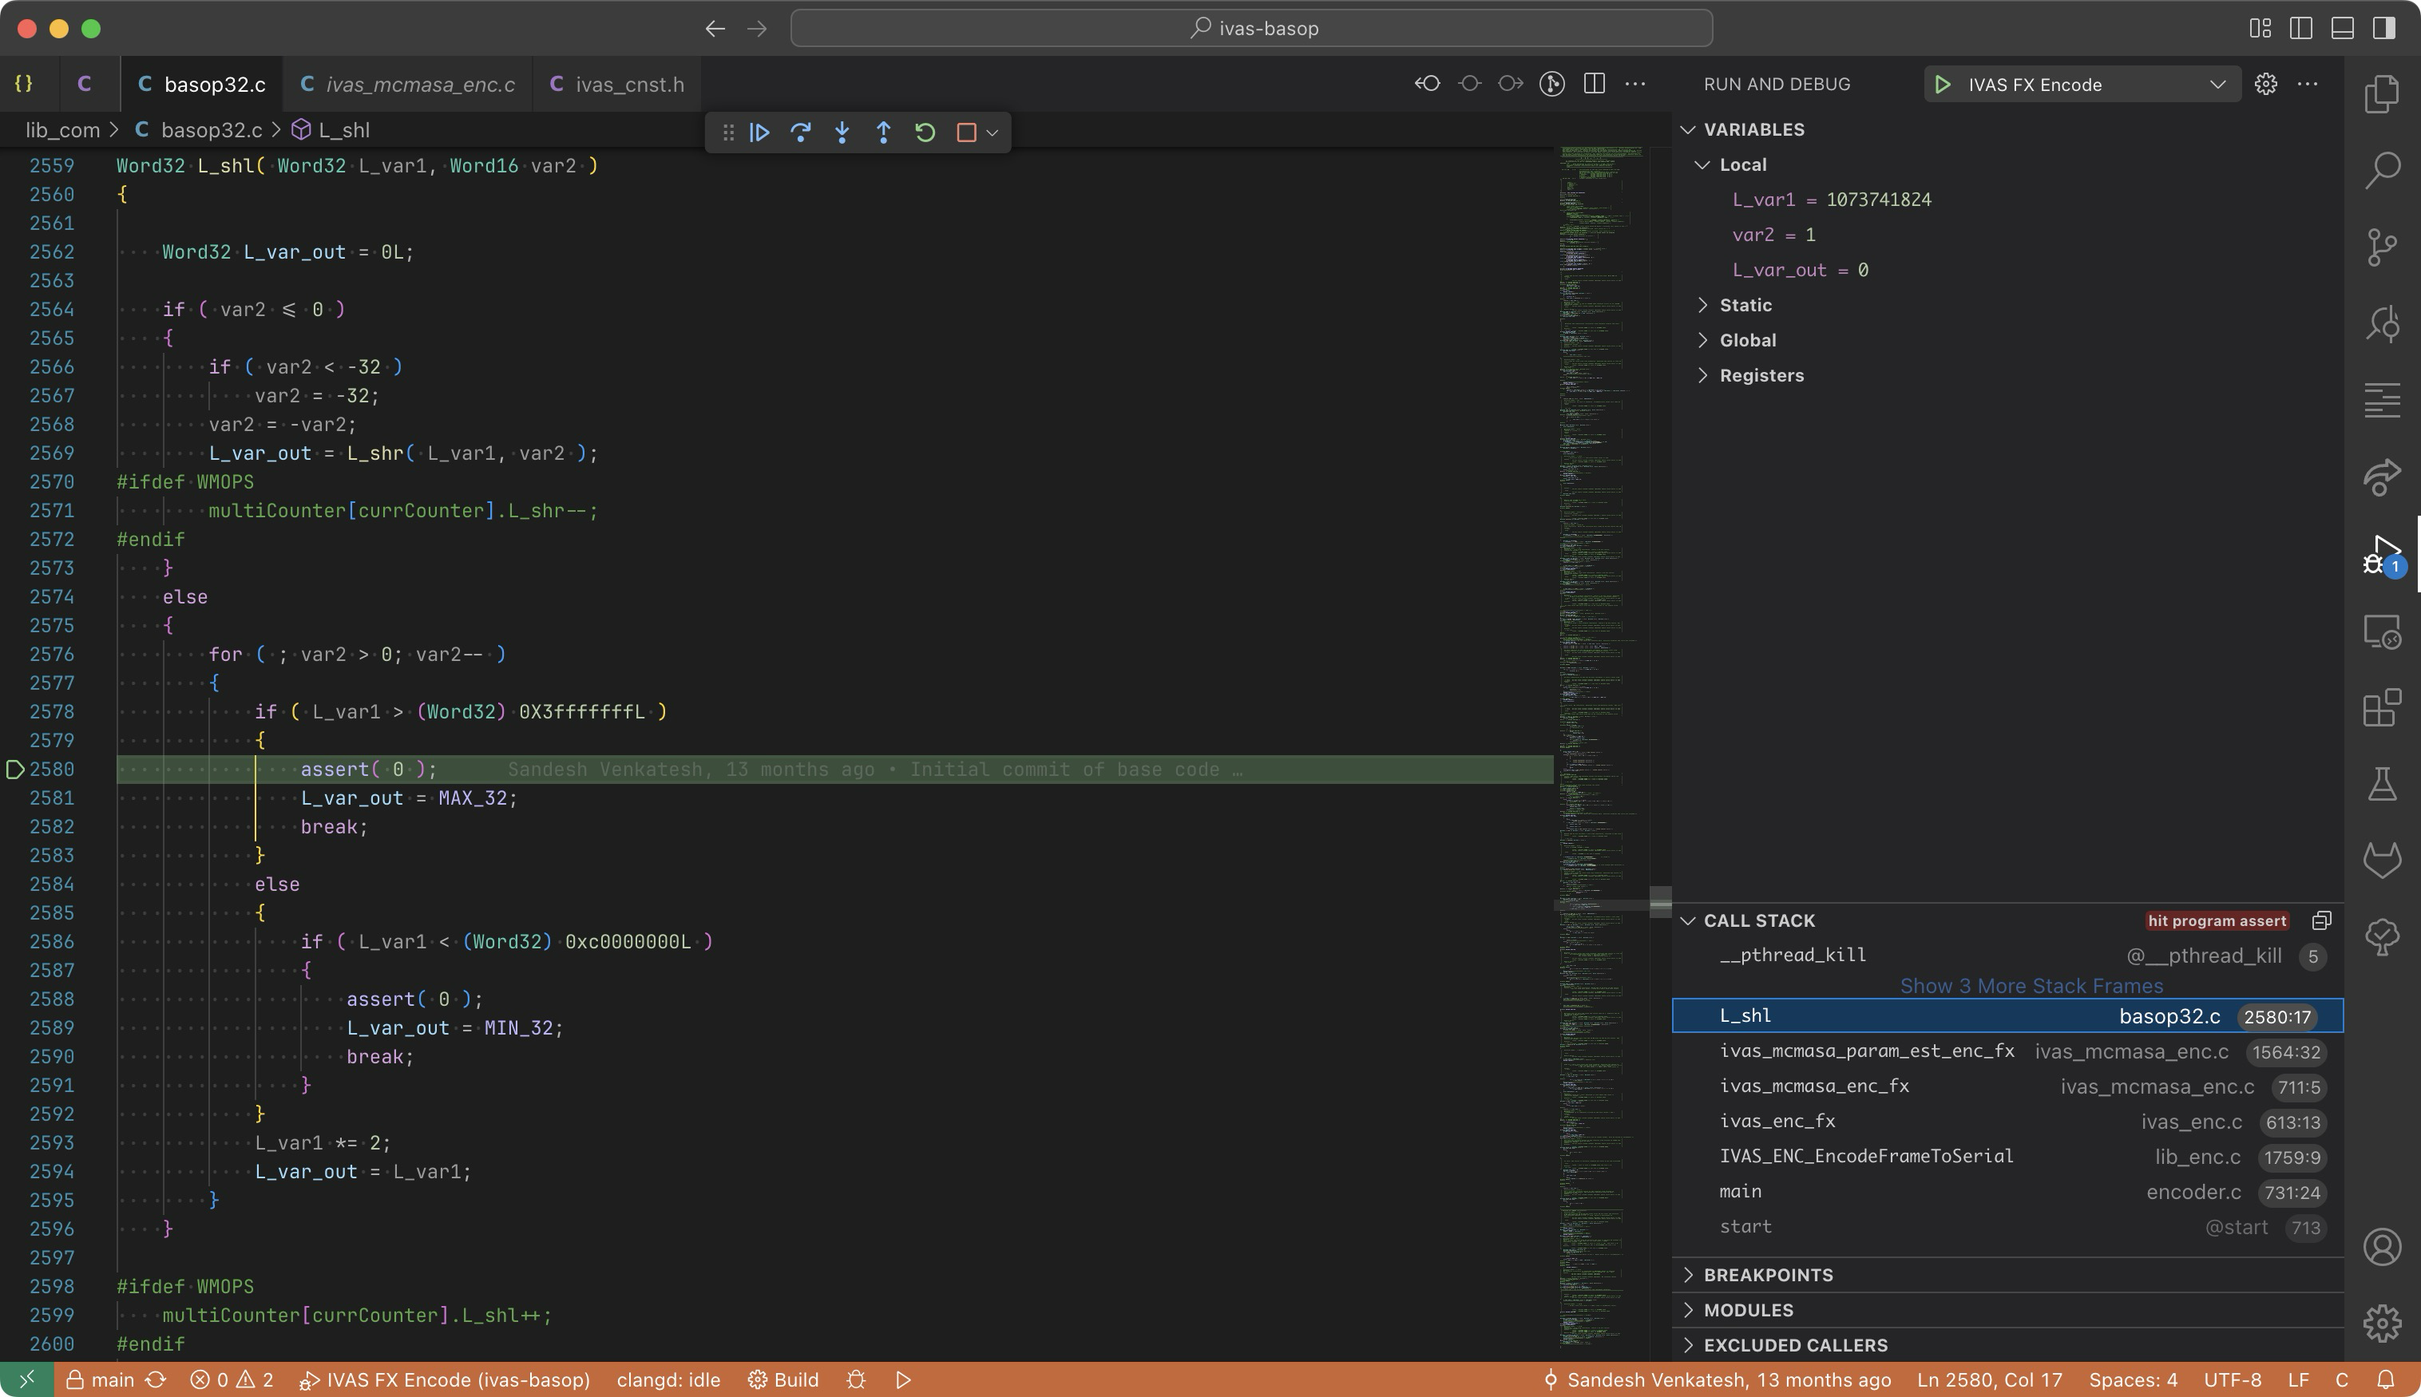Click Build in the status bar
The image size is (2421, 1397).
pos(784,1379)
